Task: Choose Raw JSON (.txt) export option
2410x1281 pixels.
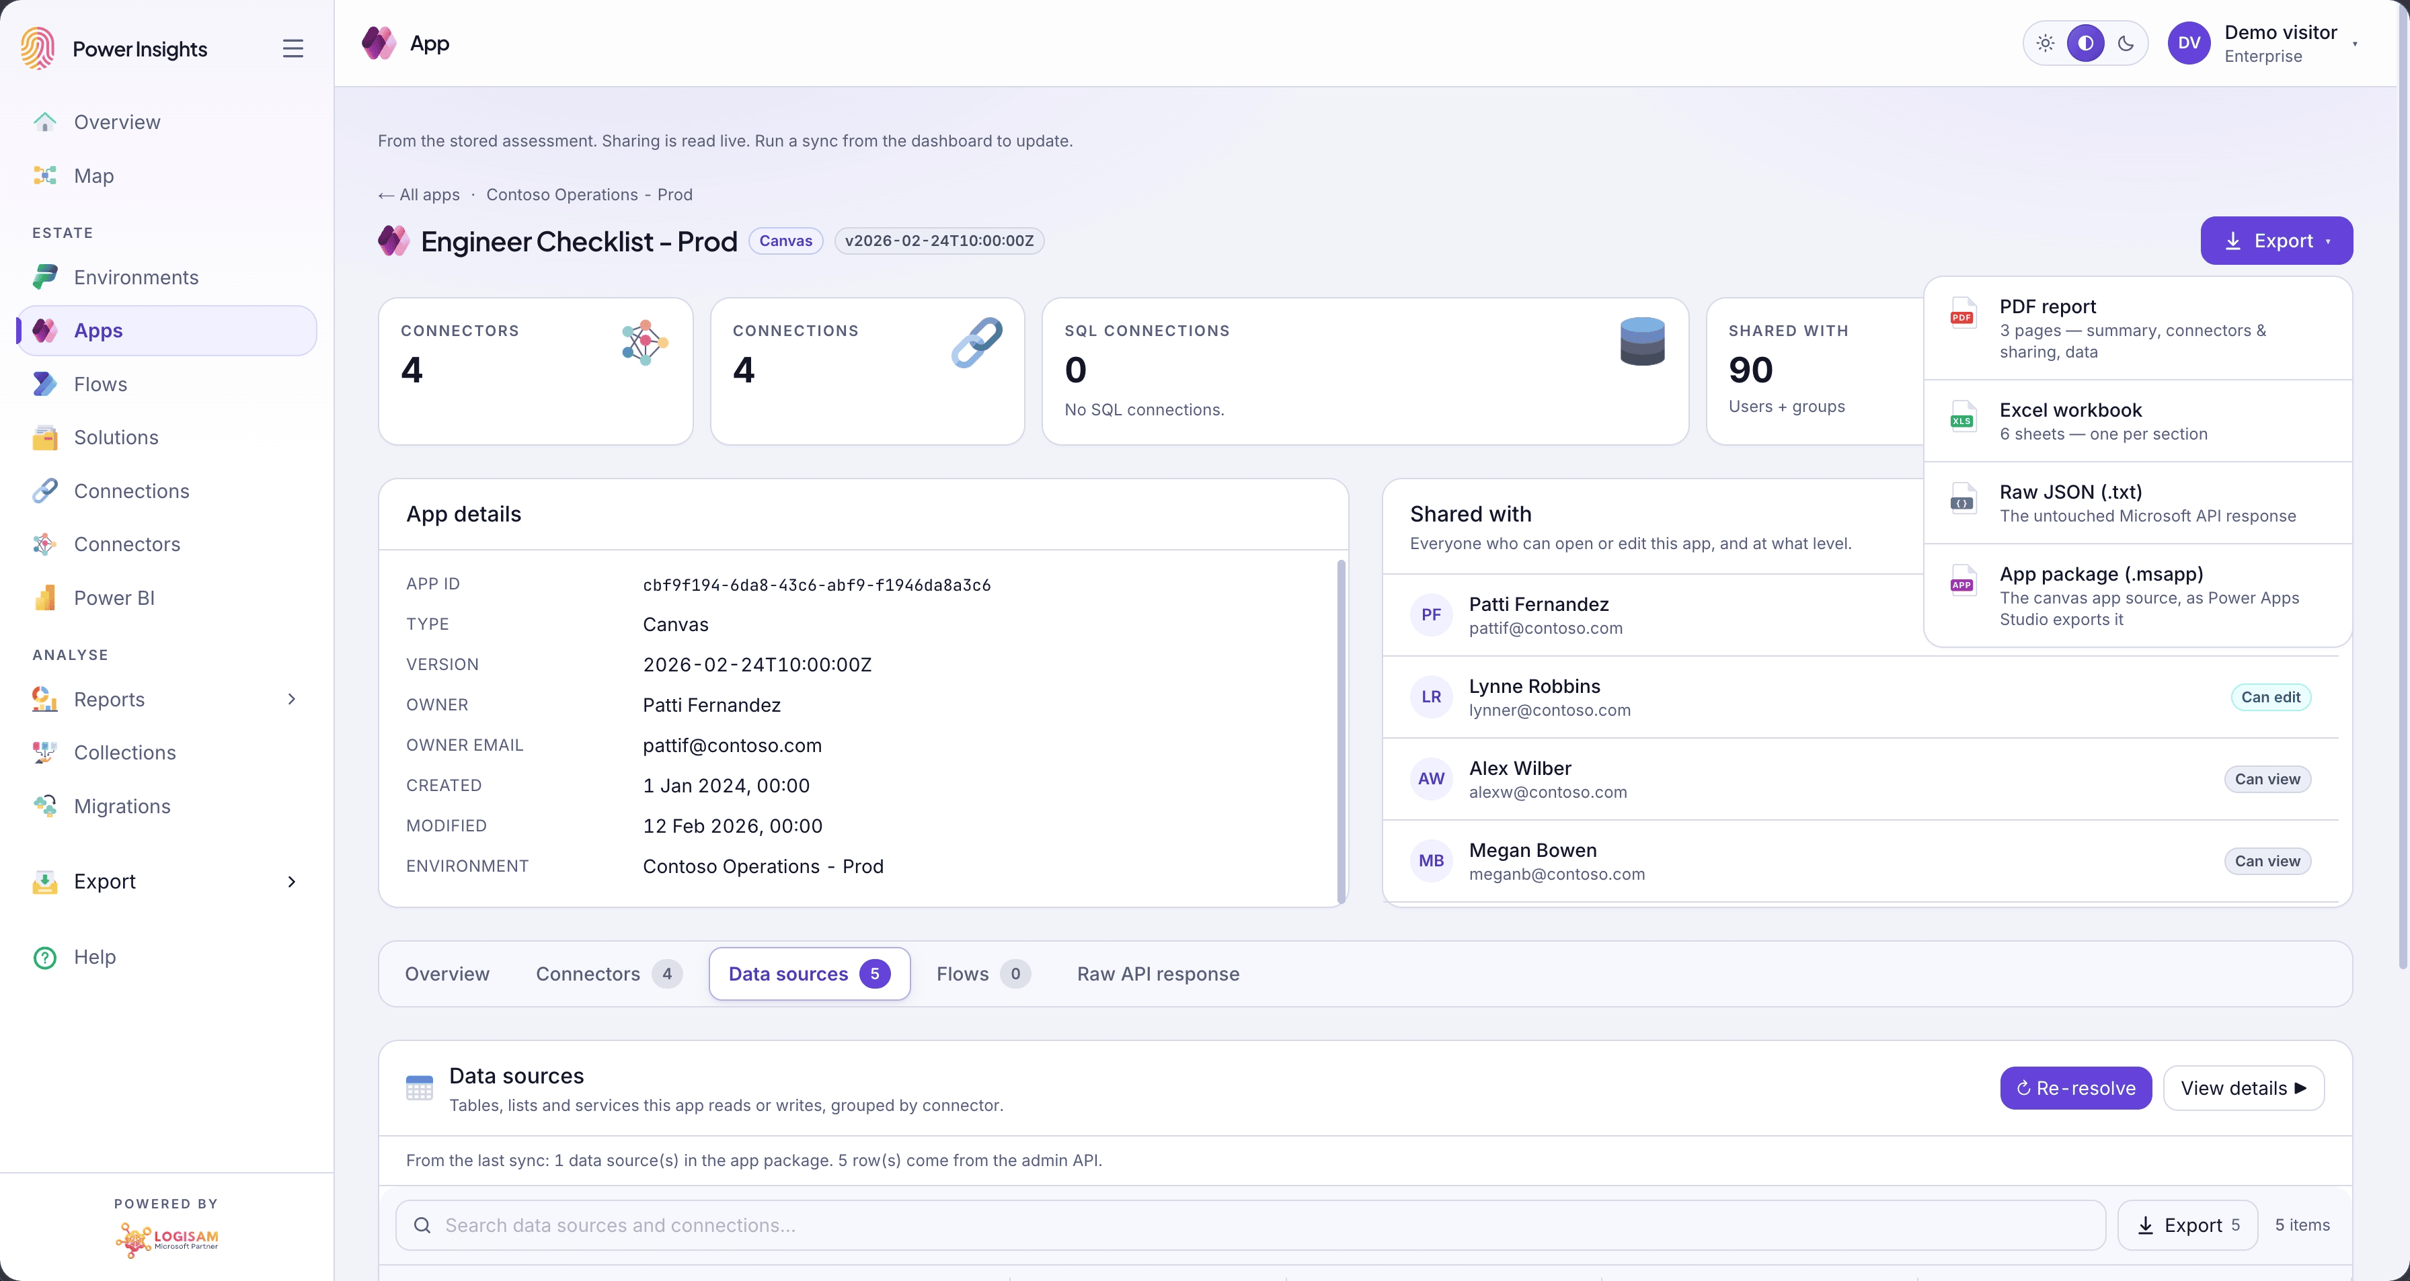Action: [x=2138, y=503]
